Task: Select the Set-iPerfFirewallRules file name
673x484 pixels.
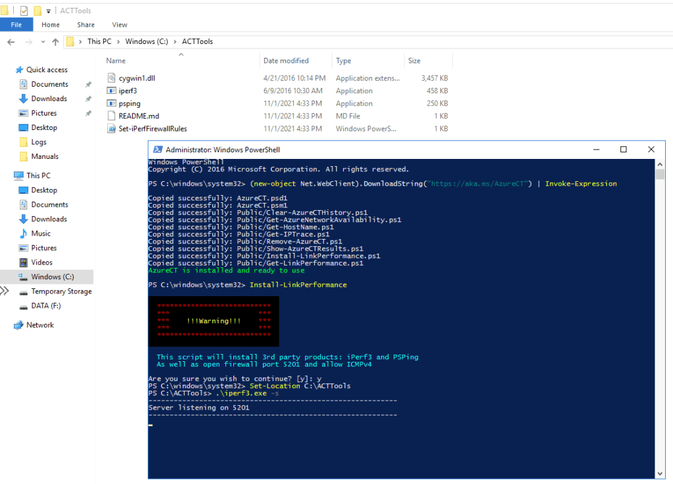Action: 152,129
